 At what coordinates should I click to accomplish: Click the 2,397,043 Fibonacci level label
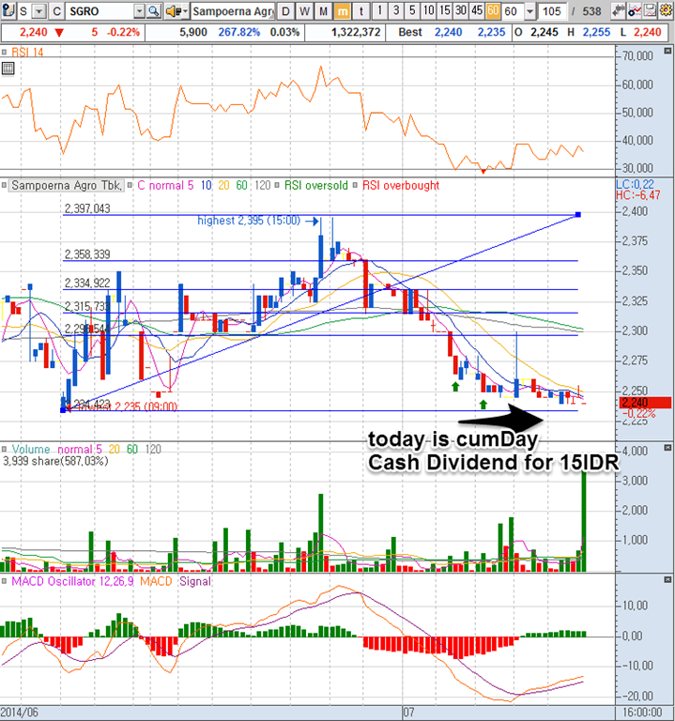[x=87, y=208]
